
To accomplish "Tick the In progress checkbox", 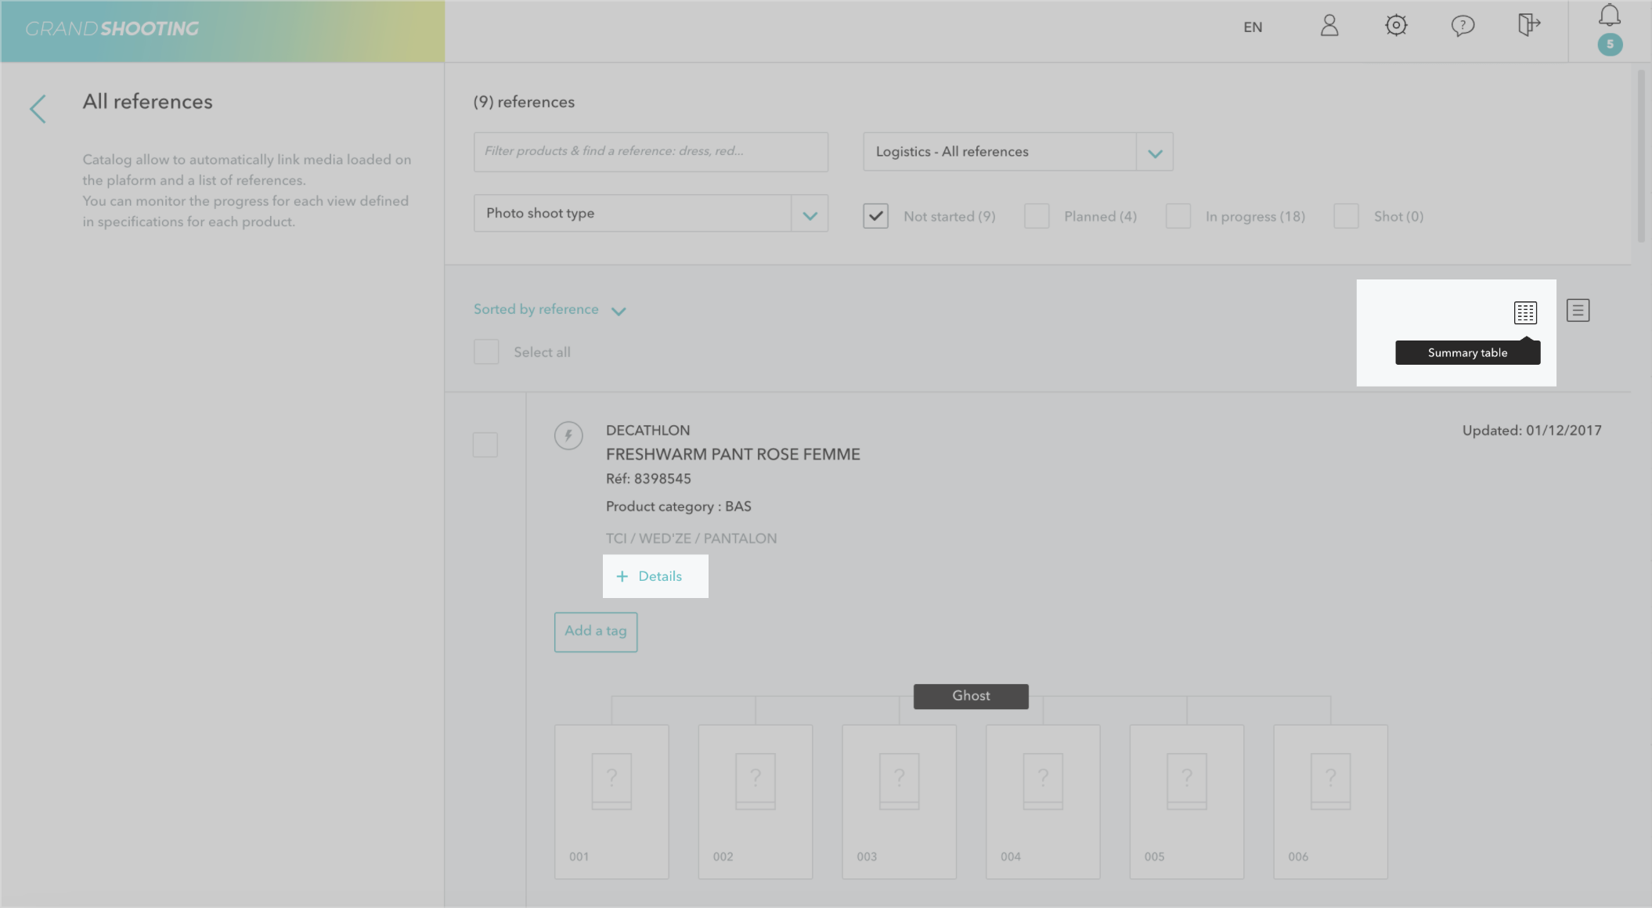I will 1178,216.
